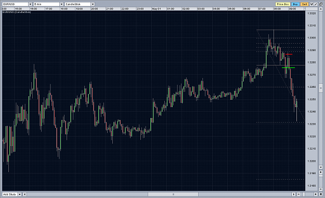Click the 1.3280 price label
This screenshot has width=325, height=198.
311,62
